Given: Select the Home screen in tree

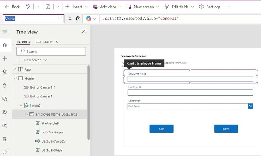Looking at the screenshot, I should 29,78.
